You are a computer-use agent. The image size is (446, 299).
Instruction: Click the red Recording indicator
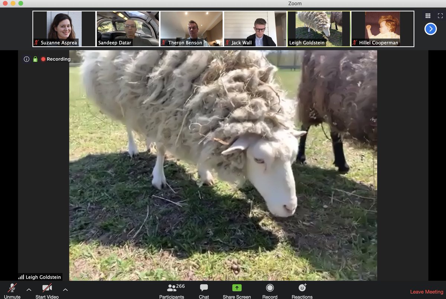click(43, 59)
